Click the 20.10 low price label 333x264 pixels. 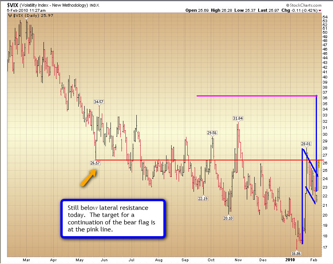click(x=228, y=218)
